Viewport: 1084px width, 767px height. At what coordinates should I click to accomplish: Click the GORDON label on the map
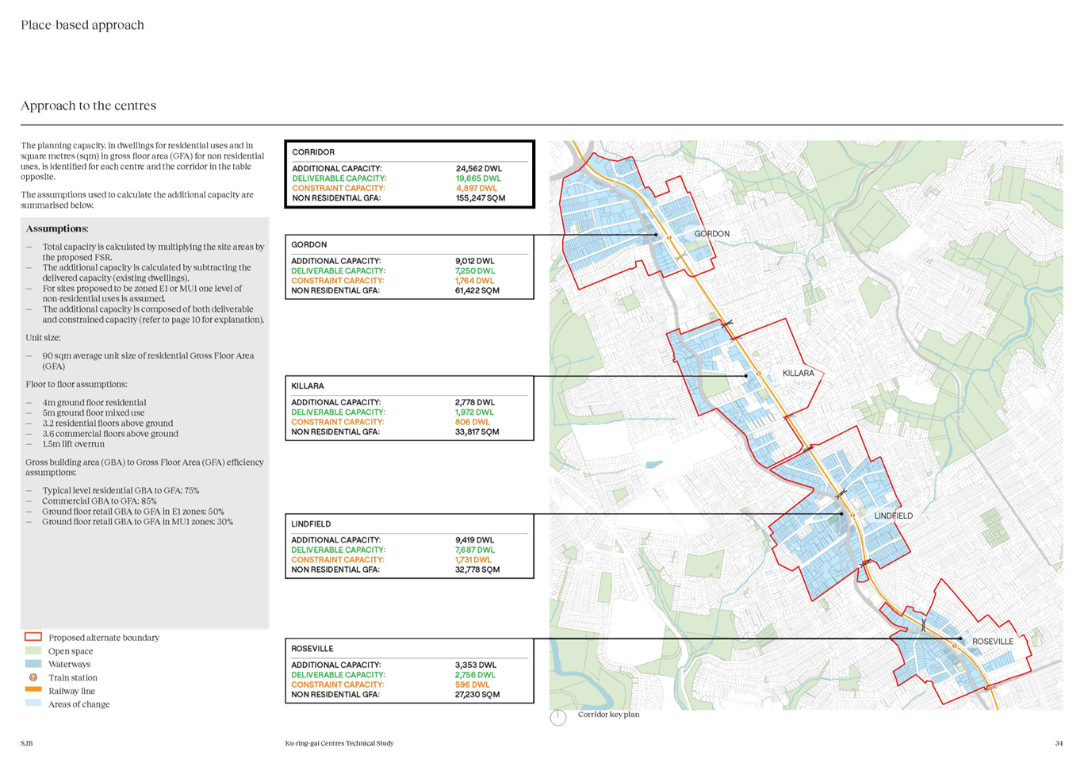coord(711,234)
